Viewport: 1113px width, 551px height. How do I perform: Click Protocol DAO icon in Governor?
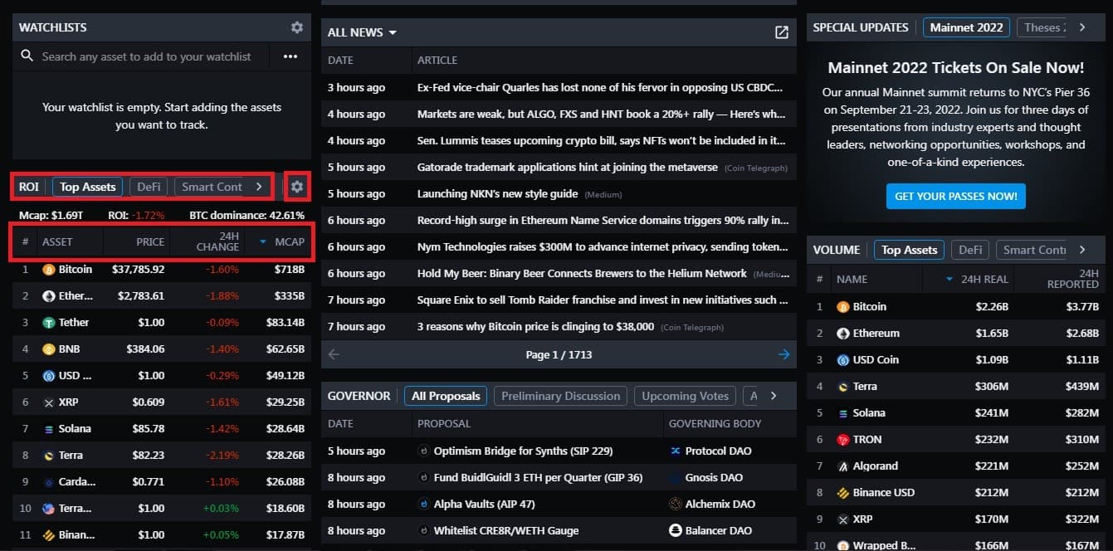[675, 451]
